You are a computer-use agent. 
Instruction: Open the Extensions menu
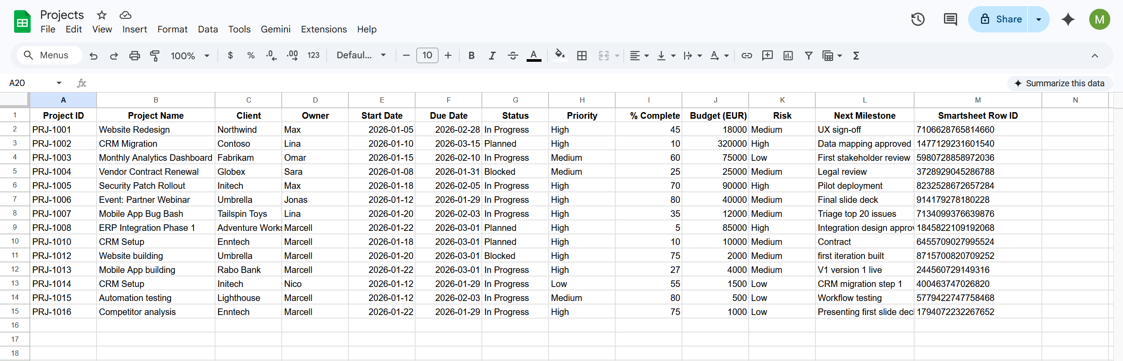pyautogui.click(x=323, y=29)
